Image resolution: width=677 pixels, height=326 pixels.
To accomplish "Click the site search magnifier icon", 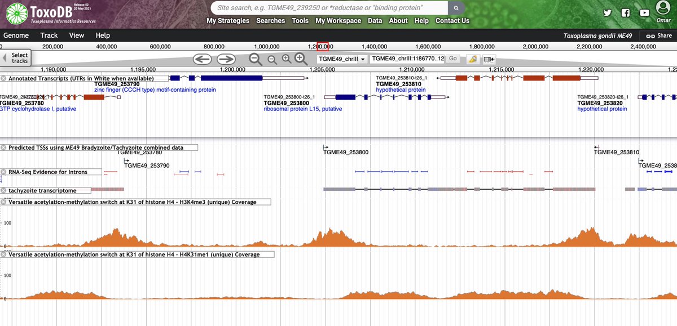I will pos(456,8).
